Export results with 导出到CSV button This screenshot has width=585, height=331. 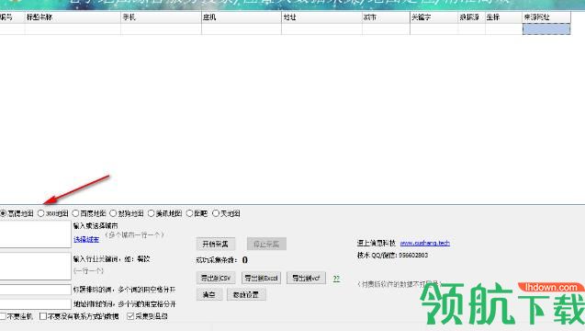(216, 279)
